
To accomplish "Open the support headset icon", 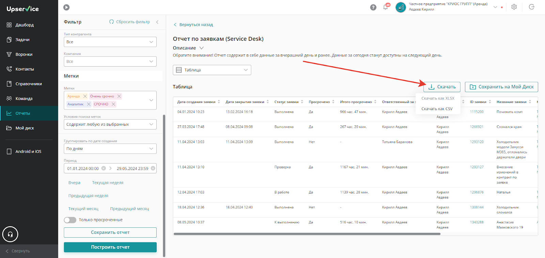I will [x=10, y=234].
